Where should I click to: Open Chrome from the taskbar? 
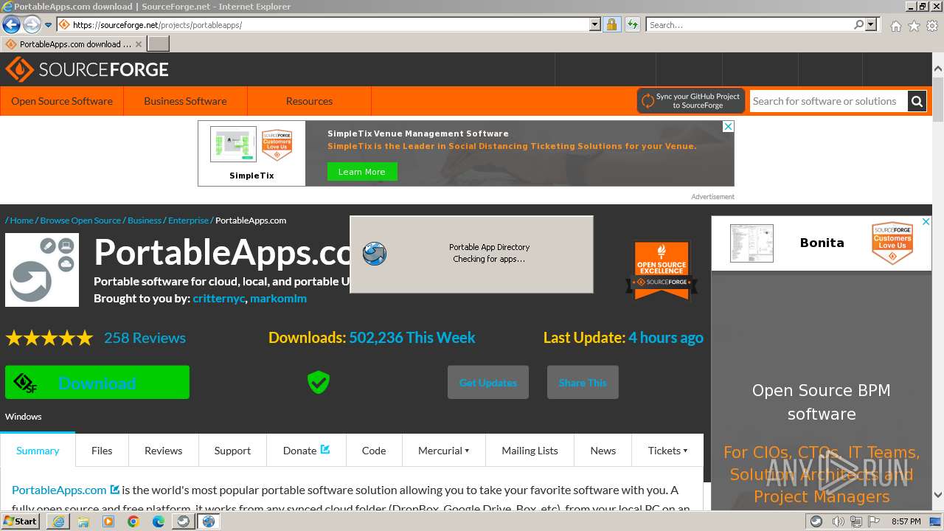point(133,521)
